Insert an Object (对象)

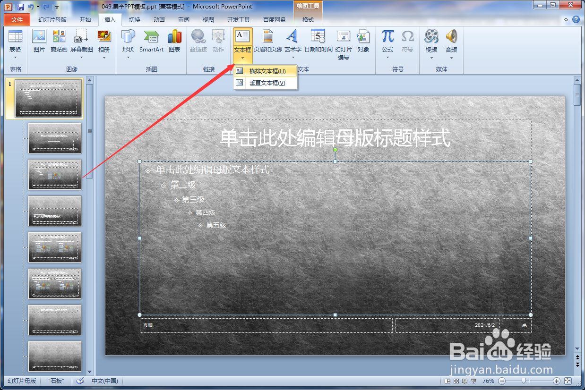[x=363, y=41]
